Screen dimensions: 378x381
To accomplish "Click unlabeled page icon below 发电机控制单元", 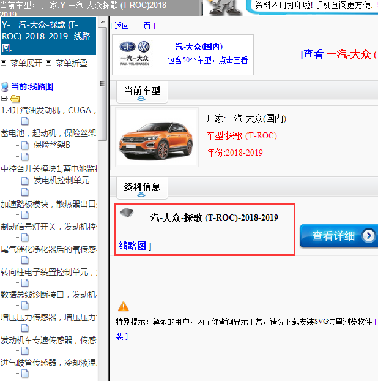I will [24, 192].
